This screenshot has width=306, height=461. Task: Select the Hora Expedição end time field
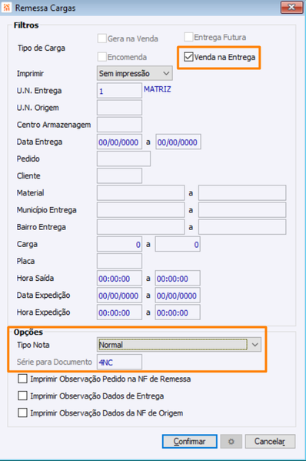178,312
